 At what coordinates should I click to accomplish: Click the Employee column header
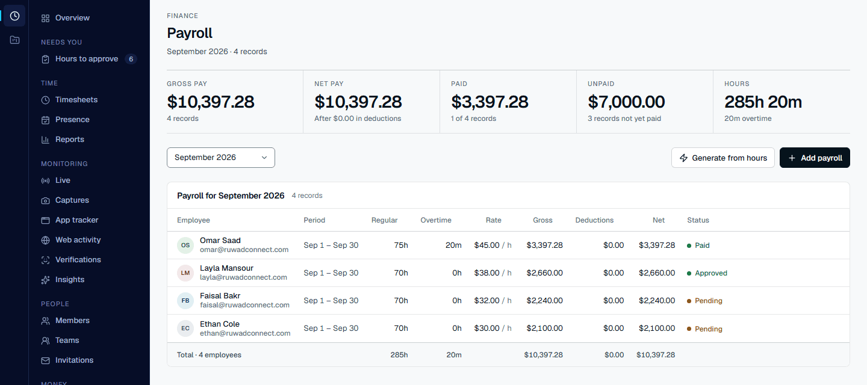point(193,220)
